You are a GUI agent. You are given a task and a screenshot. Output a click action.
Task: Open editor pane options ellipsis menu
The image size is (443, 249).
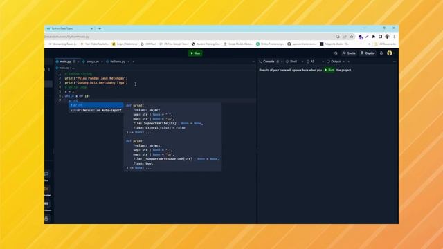click(x=253, y=62)
